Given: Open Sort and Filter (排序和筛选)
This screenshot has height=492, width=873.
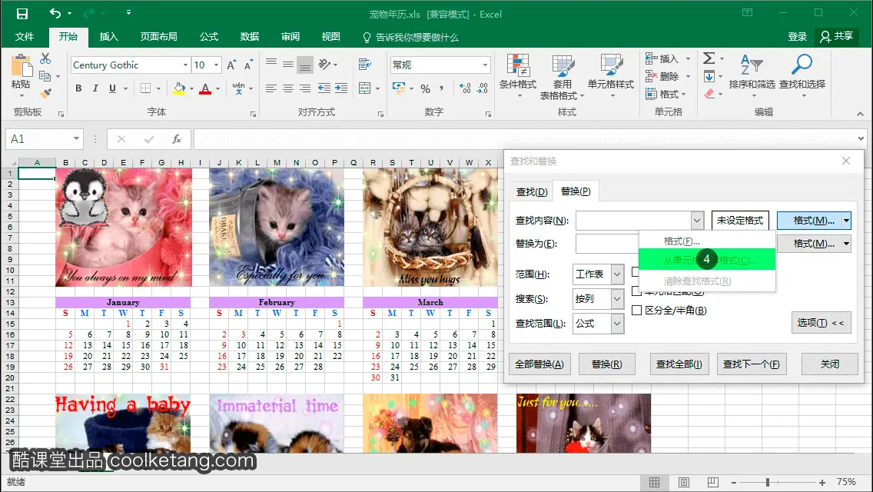Looking at the screenshot, I should coord(752,76).
